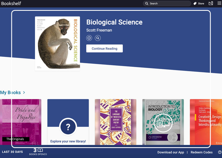Click the online resource icon on Introduction to Biology
Viewport: 222px width, 158px height.
tap(163, 123)
